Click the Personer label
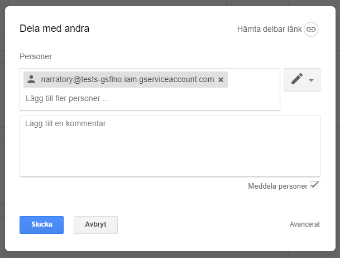Image resolution: width=340 pixels, height=259 pixels. (36, 56)
